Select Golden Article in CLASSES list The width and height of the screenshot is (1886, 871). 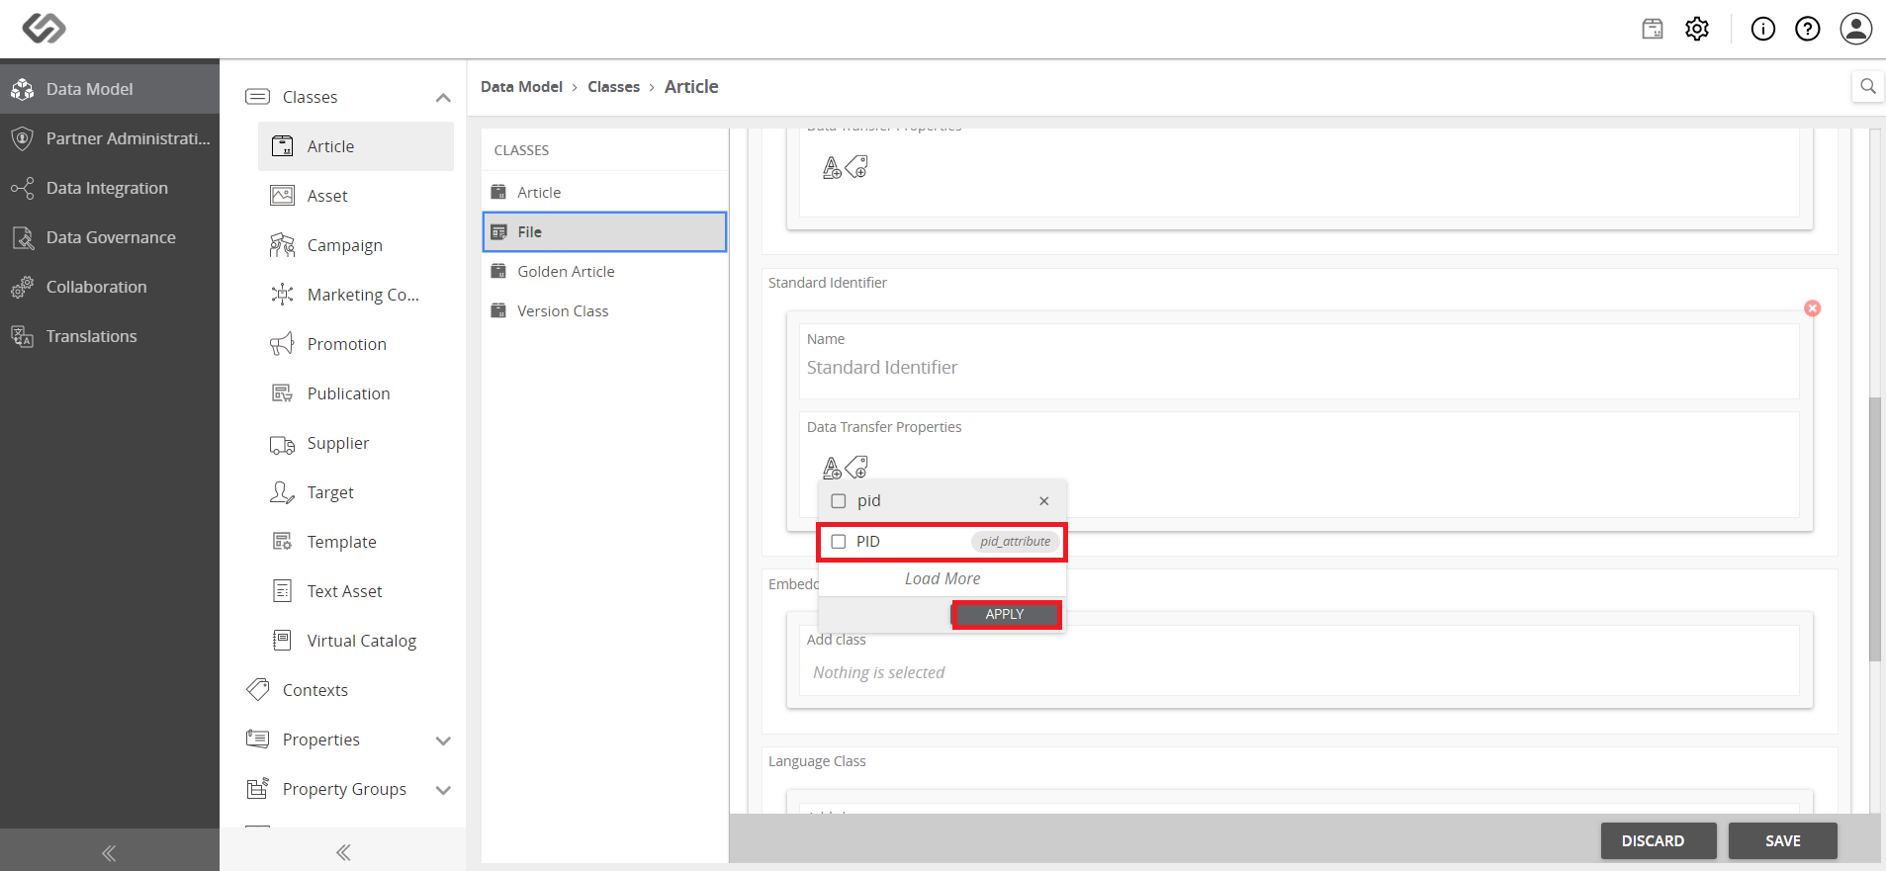click(604, 271)
